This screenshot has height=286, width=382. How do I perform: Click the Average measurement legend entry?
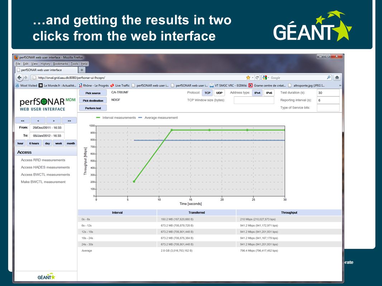[158, 117]
